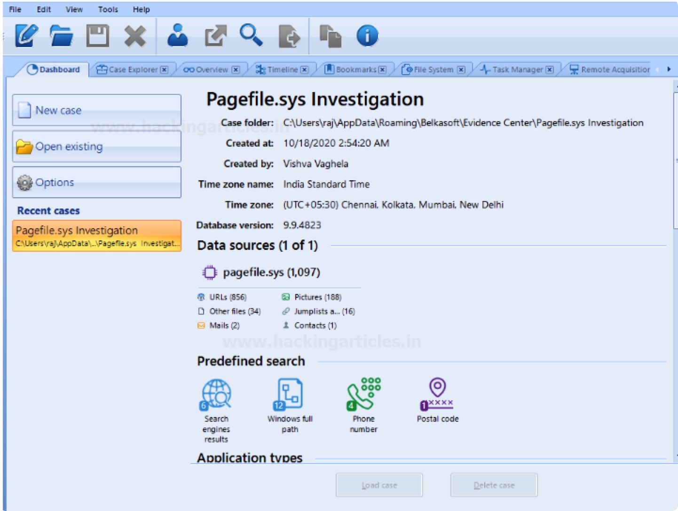Click the Delete X toolbar icon

(x=135, y=36)
